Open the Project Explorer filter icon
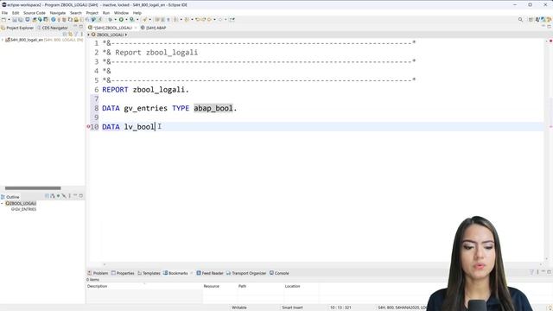Viewport: 553px width, 311px height. click(x=76, y=35)
